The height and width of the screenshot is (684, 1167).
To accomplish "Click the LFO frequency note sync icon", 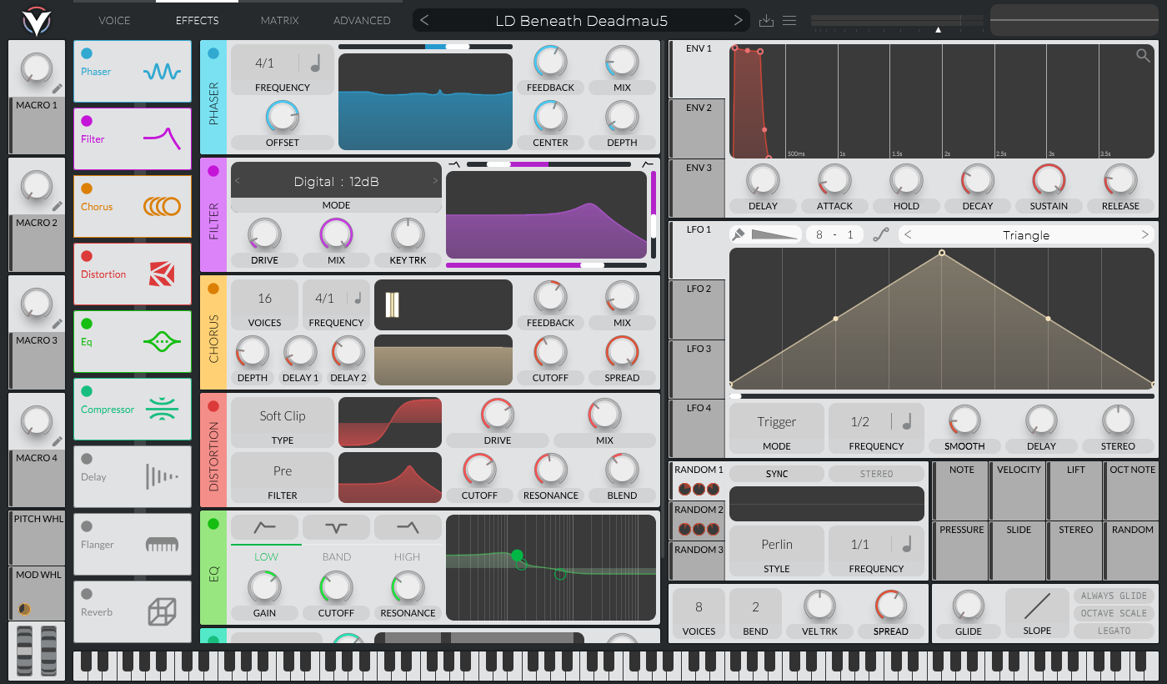I will coord(907,422).
